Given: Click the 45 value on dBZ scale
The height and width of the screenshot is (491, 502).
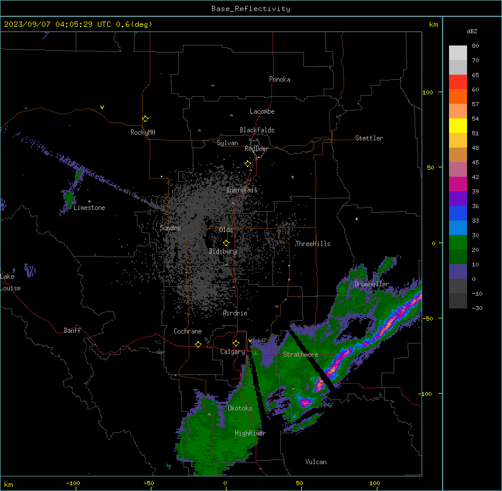Looking at the screenshot, I should click(x=475, y=163).
